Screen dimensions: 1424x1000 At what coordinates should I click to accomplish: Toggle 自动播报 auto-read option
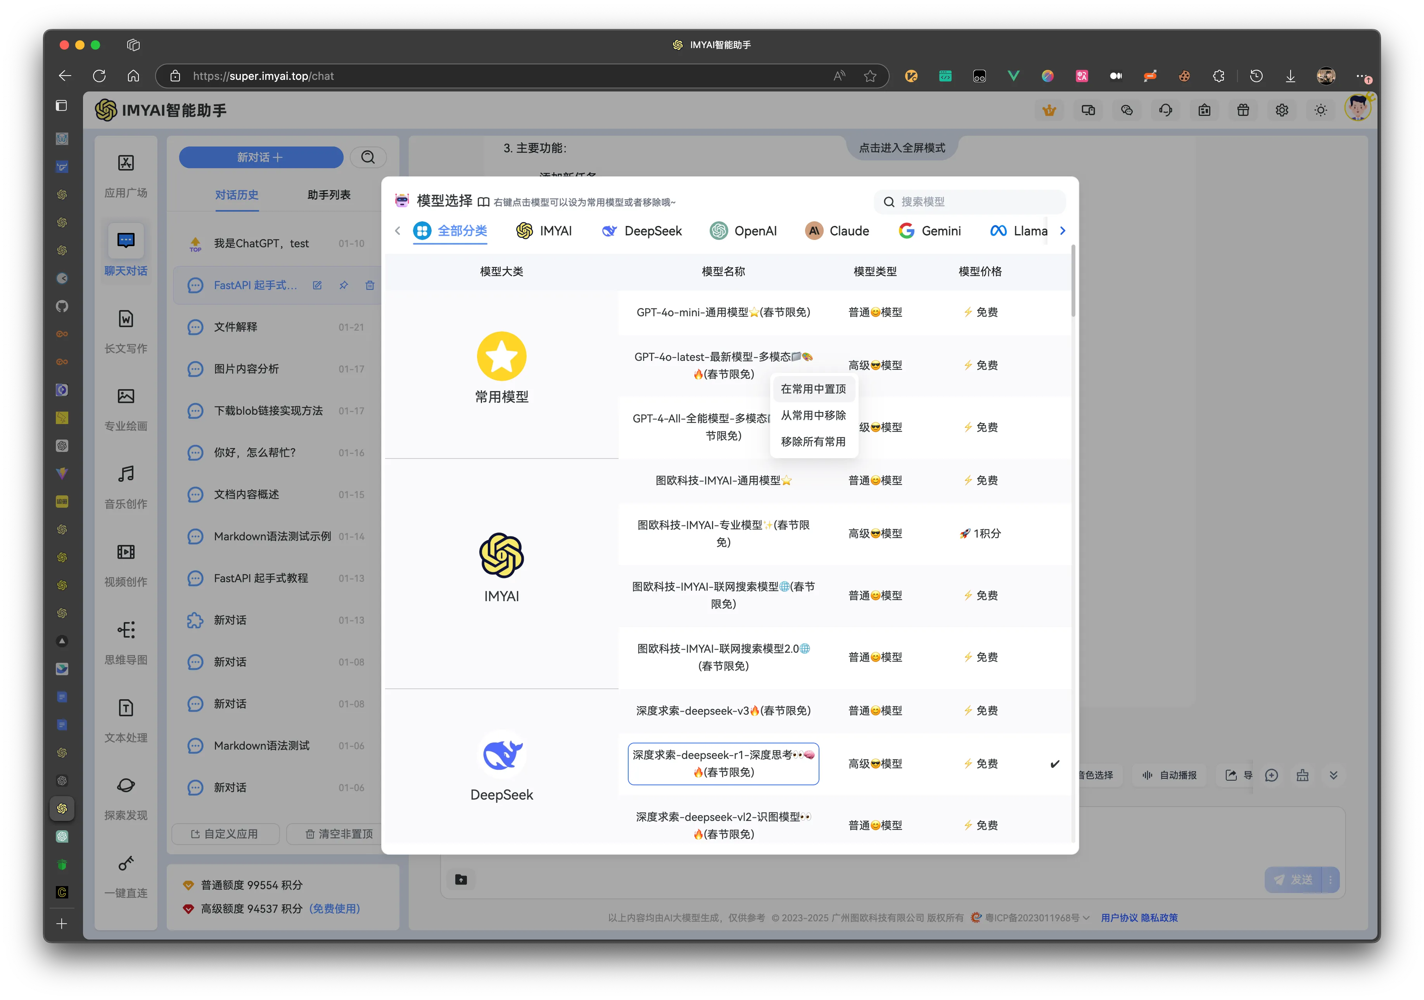(x=1170, y=775)
